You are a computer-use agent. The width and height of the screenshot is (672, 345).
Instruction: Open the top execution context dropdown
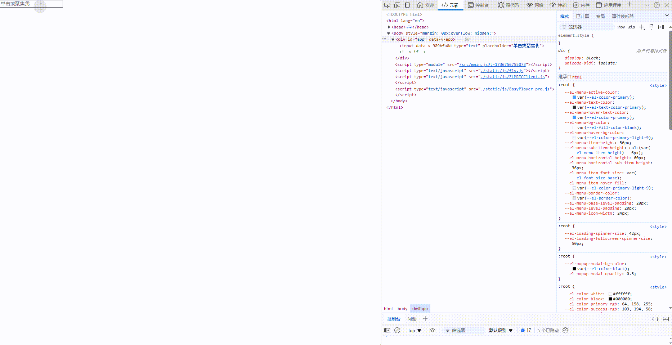click(415, 331)
